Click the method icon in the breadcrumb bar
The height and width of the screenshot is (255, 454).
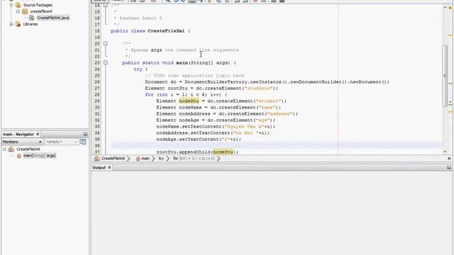(138, 159)
